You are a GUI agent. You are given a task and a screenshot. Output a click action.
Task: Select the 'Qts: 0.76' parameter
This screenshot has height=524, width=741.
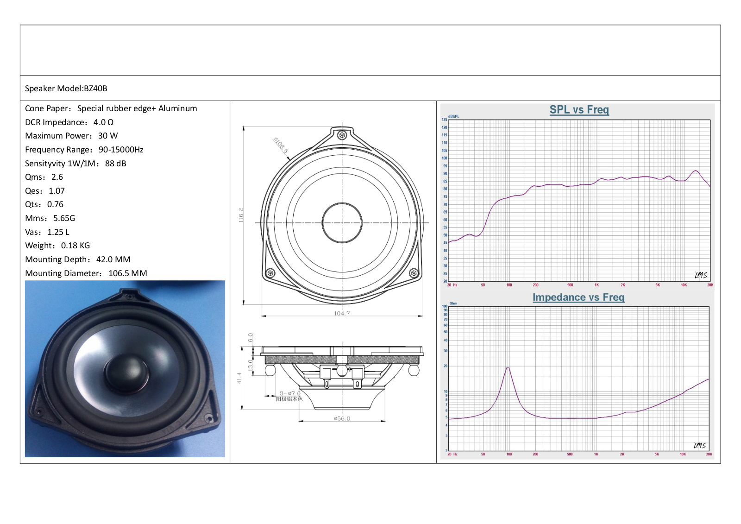[x=44, y=204]
